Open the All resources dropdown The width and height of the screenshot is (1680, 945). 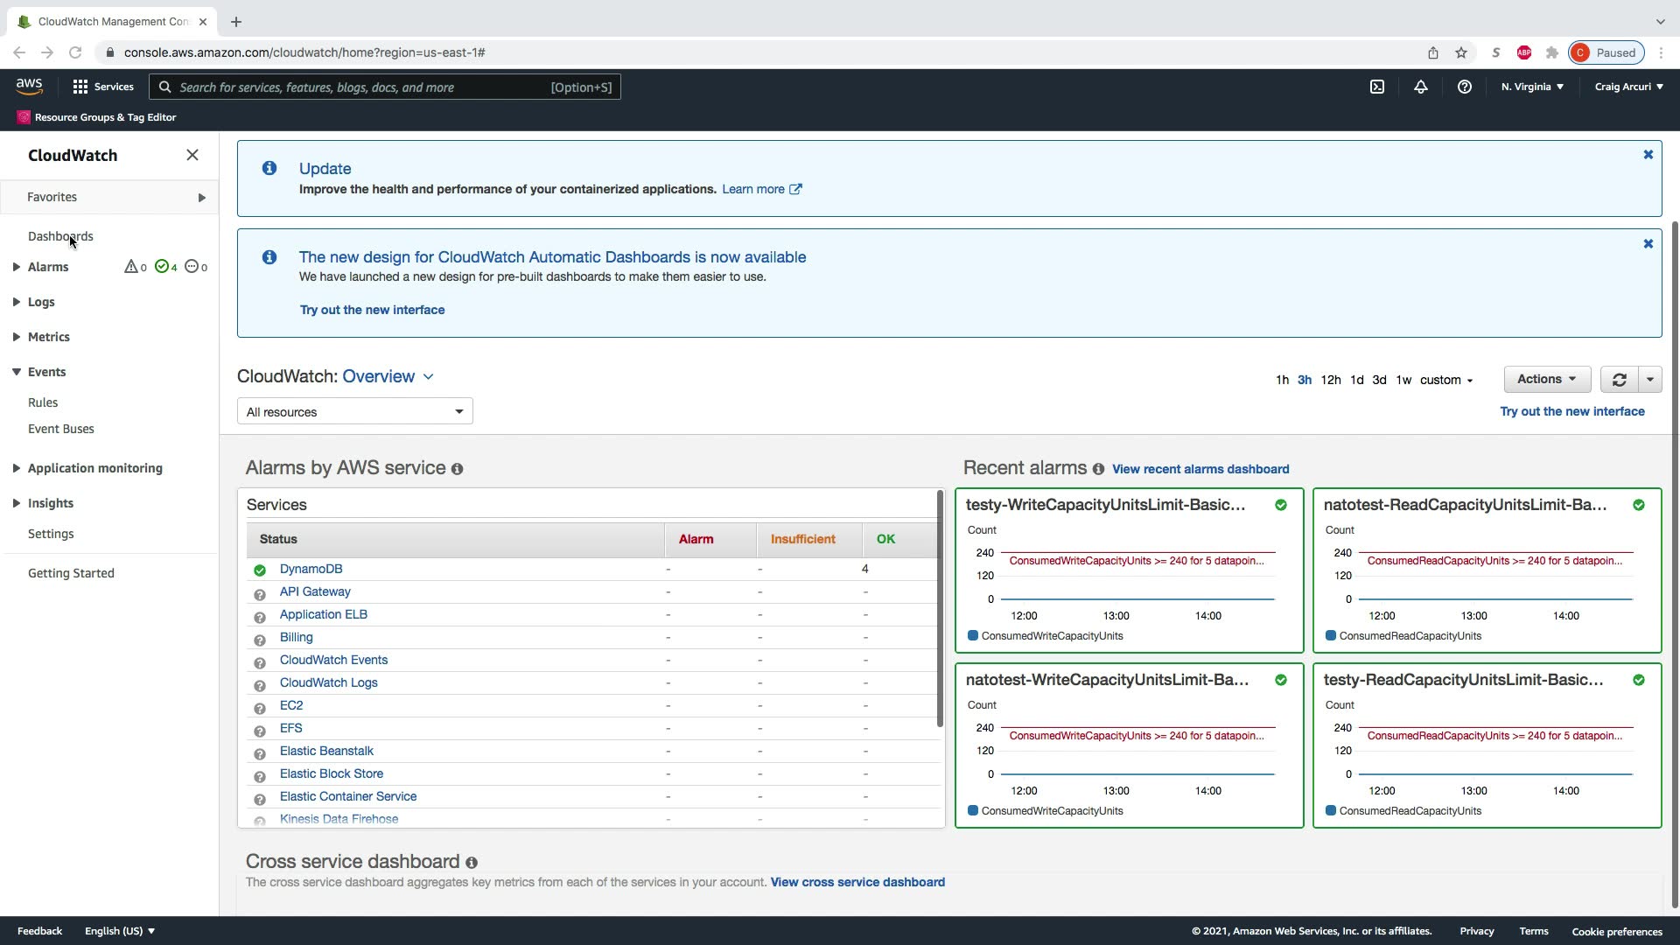click(354, 411)
